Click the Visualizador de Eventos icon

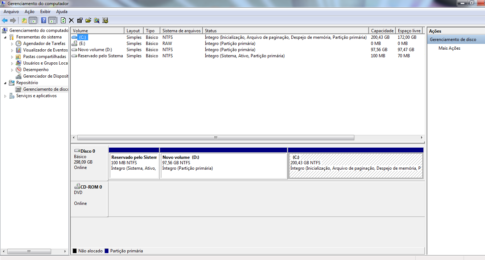click(19, 50)
